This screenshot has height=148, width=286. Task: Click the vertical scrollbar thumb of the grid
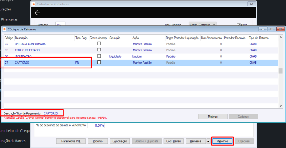click(x=281, y=71)
